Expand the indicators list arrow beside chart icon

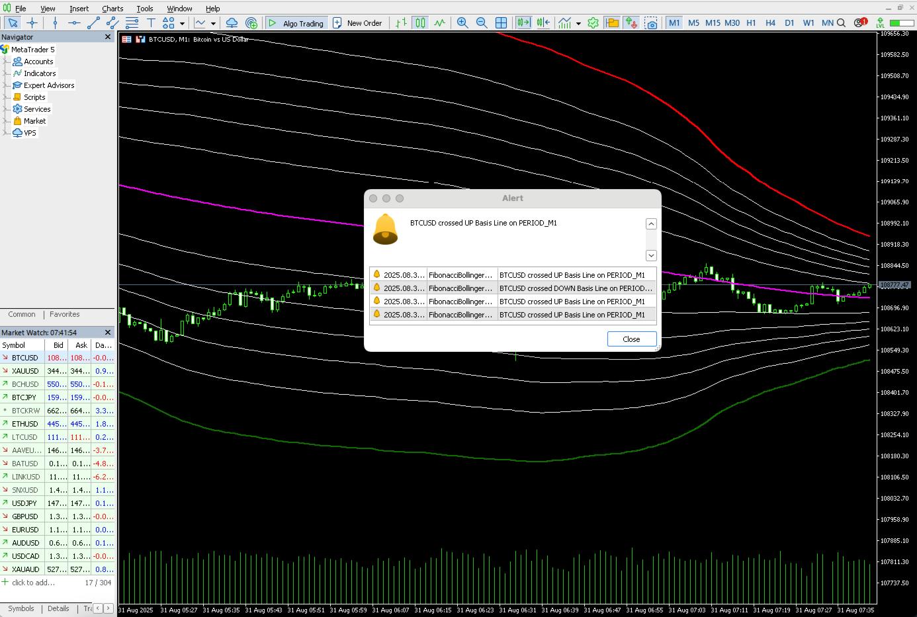click(x=578, y=23)
